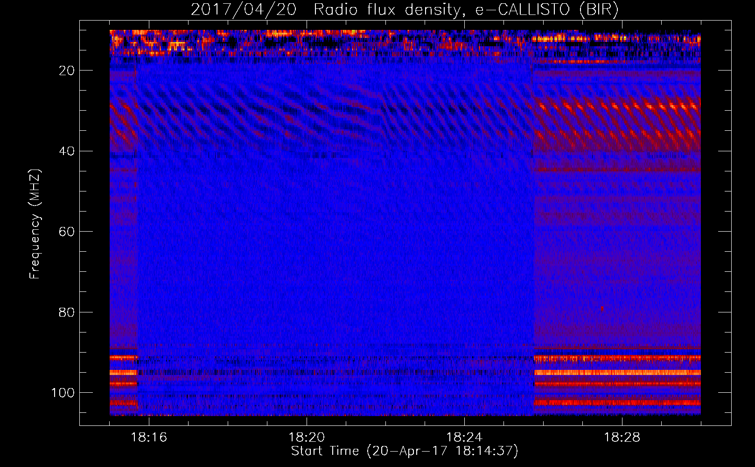Click the 20 frequency tick label

(x=67, y=71)
